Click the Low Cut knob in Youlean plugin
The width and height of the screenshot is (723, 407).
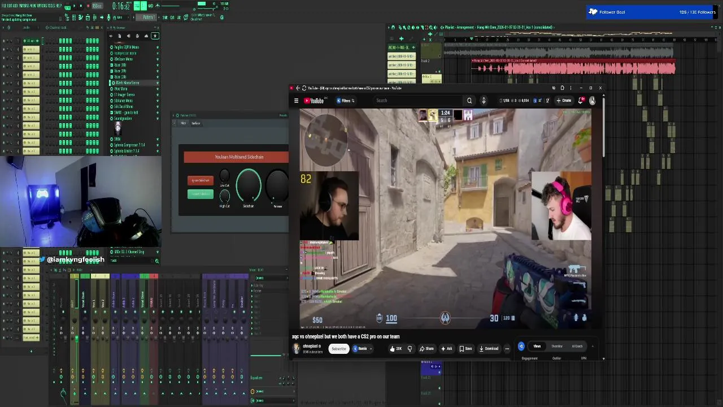click(x=224, y=175)
